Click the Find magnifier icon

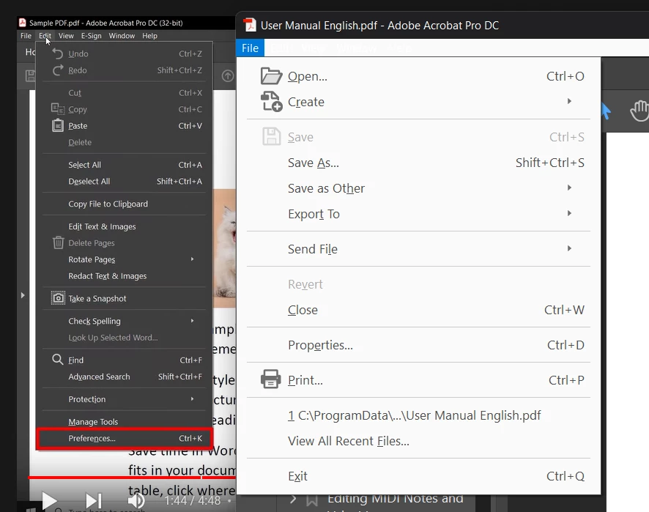tap(58, 359)
